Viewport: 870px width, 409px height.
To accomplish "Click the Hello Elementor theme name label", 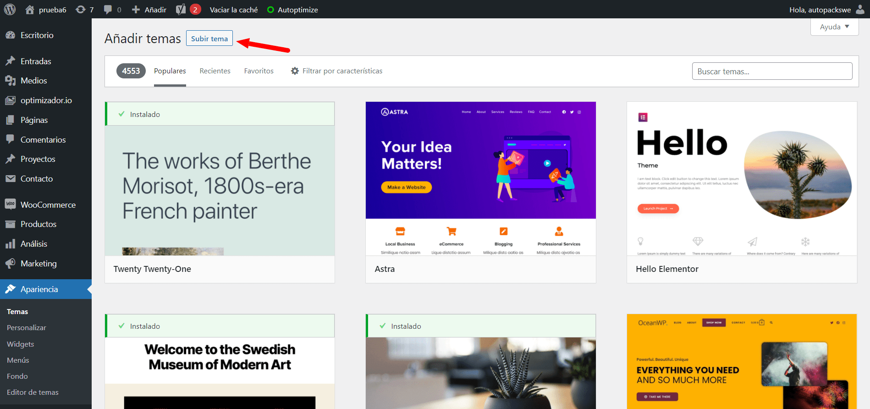I will coord(667,269).
